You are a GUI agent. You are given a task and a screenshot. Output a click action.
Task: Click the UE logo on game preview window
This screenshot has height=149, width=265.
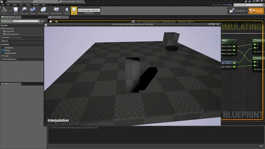[x=46, y=25]
